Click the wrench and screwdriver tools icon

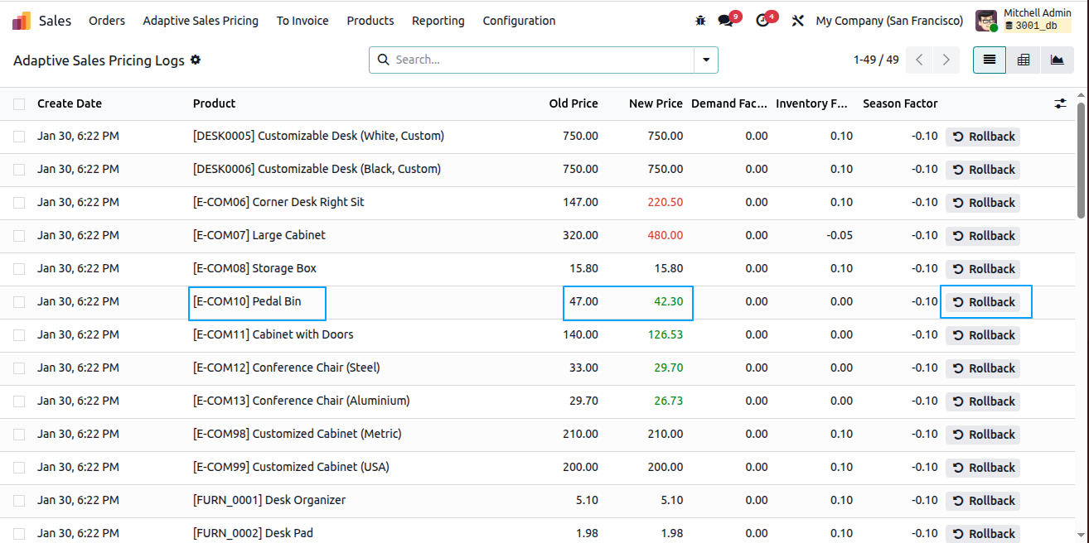(798, 21)
